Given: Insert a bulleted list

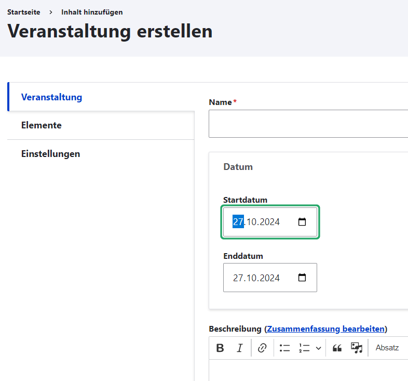Looking at the screenshot, I should [x=284, y=348].
